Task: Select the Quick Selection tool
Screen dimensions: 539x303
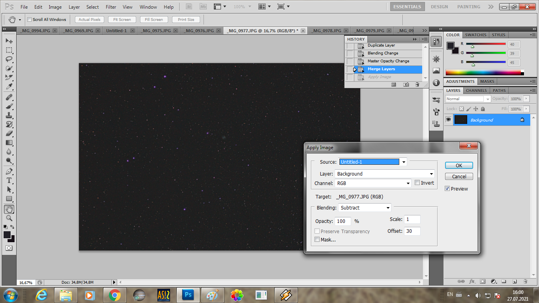Action: 9,68
